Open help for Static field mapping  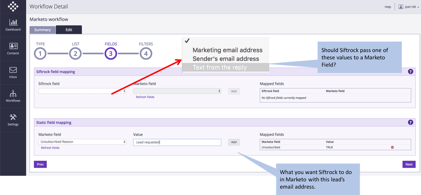click(410, 122)
